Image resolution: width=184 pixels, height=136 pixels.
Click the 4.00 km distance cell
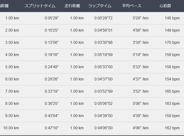tap(12, 55)
